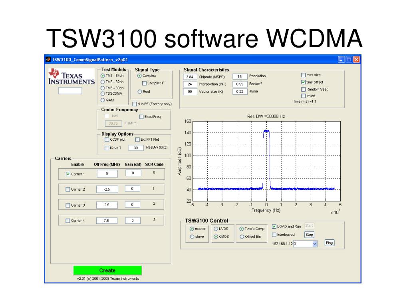Choose Real signal type
This screenshot has width=409, height=307.
[x=140, y=92]
